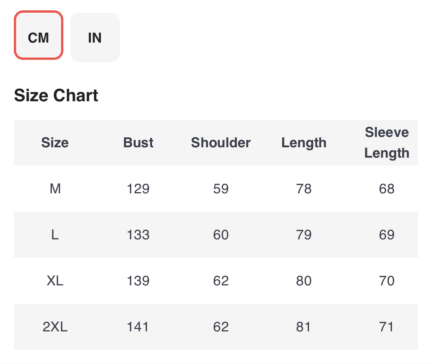
Task: Select the Size column header
Action: 55,143
